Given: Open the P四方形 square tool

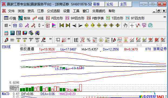Looking at the screenshot, I should (x=55, y=18).
